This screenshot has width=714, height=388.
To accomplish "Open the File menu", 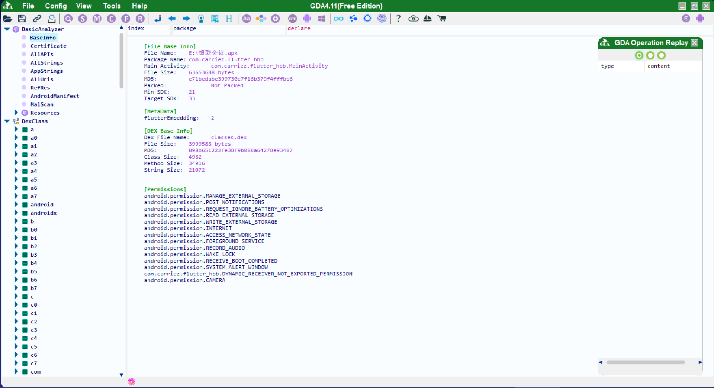I will pos(28,6).
